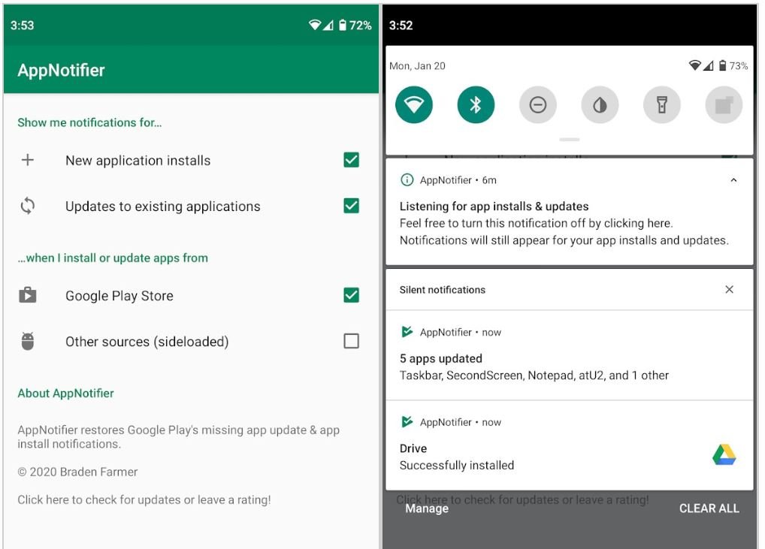
Task: Open the 5 apps updated notification
Action: [534, 367]
